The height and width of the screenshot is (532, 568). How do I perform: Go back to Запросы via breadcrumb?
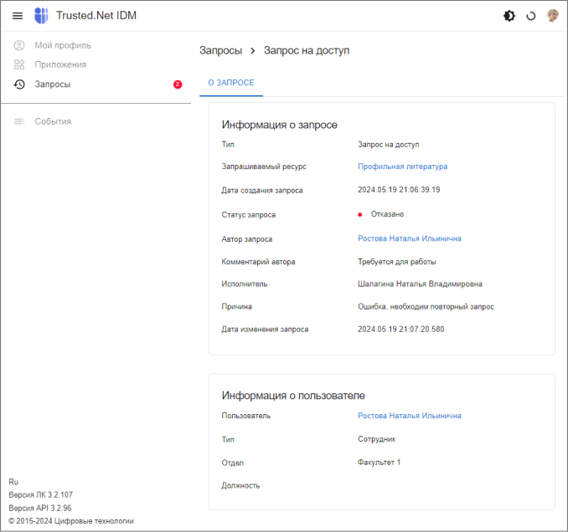[x=220, y=50]
